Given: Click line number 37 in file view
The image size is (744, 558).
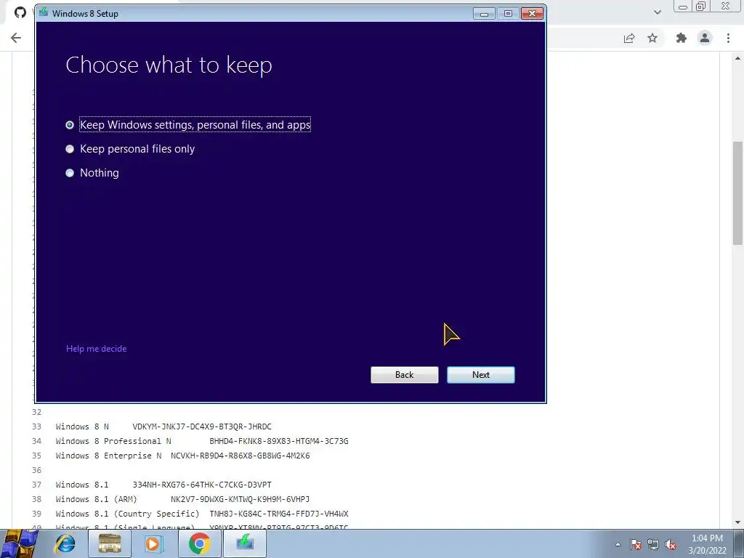Looking at the screenshot, I should [x=36, y=485].
